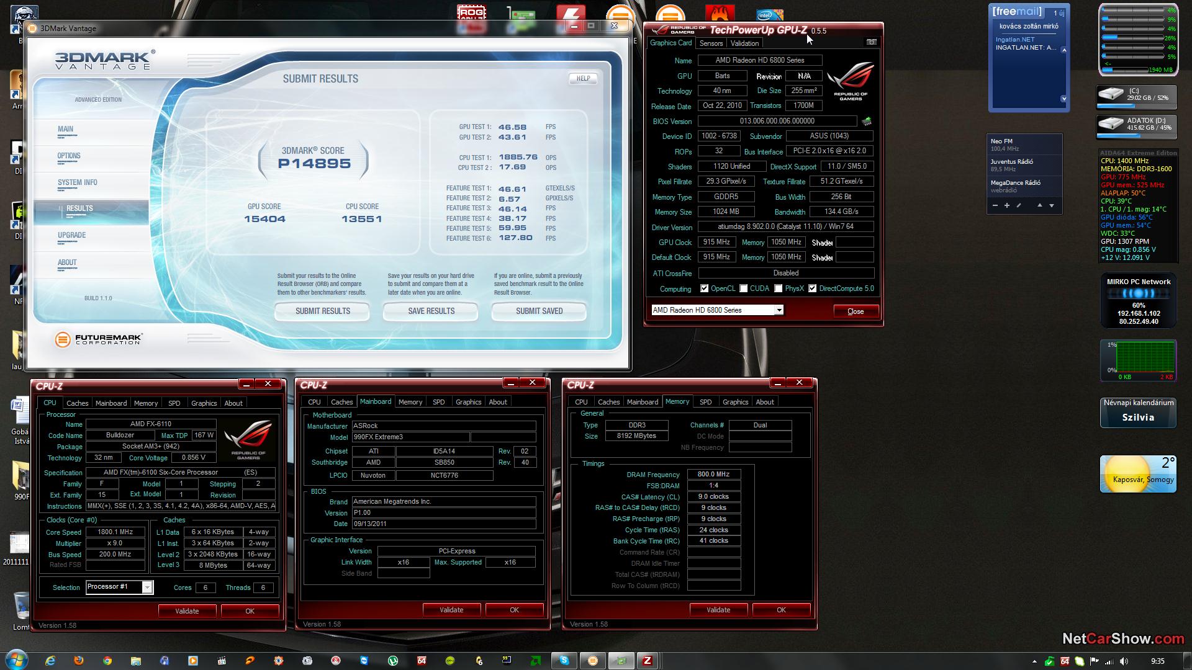Switch to the Sensors tab in GPU-Z
1192x670 pixels.
click(711, 43)
